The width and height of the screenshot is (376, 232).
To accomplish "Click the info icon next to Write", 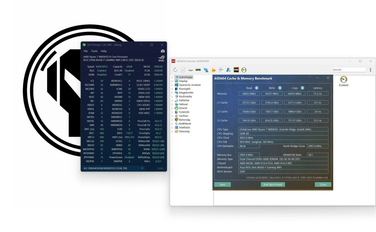I will 280,88.
